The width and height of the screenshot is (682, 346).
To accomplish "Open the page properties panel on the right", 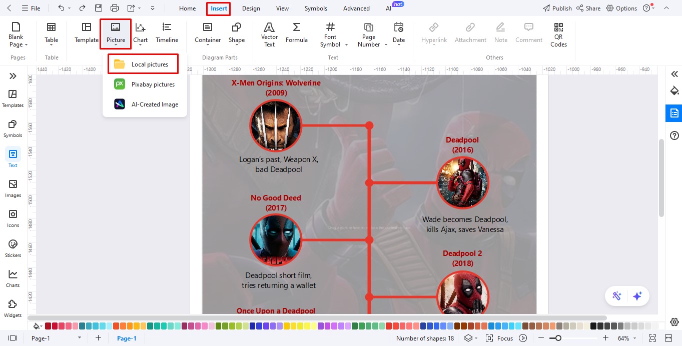I will coord(674,113).
